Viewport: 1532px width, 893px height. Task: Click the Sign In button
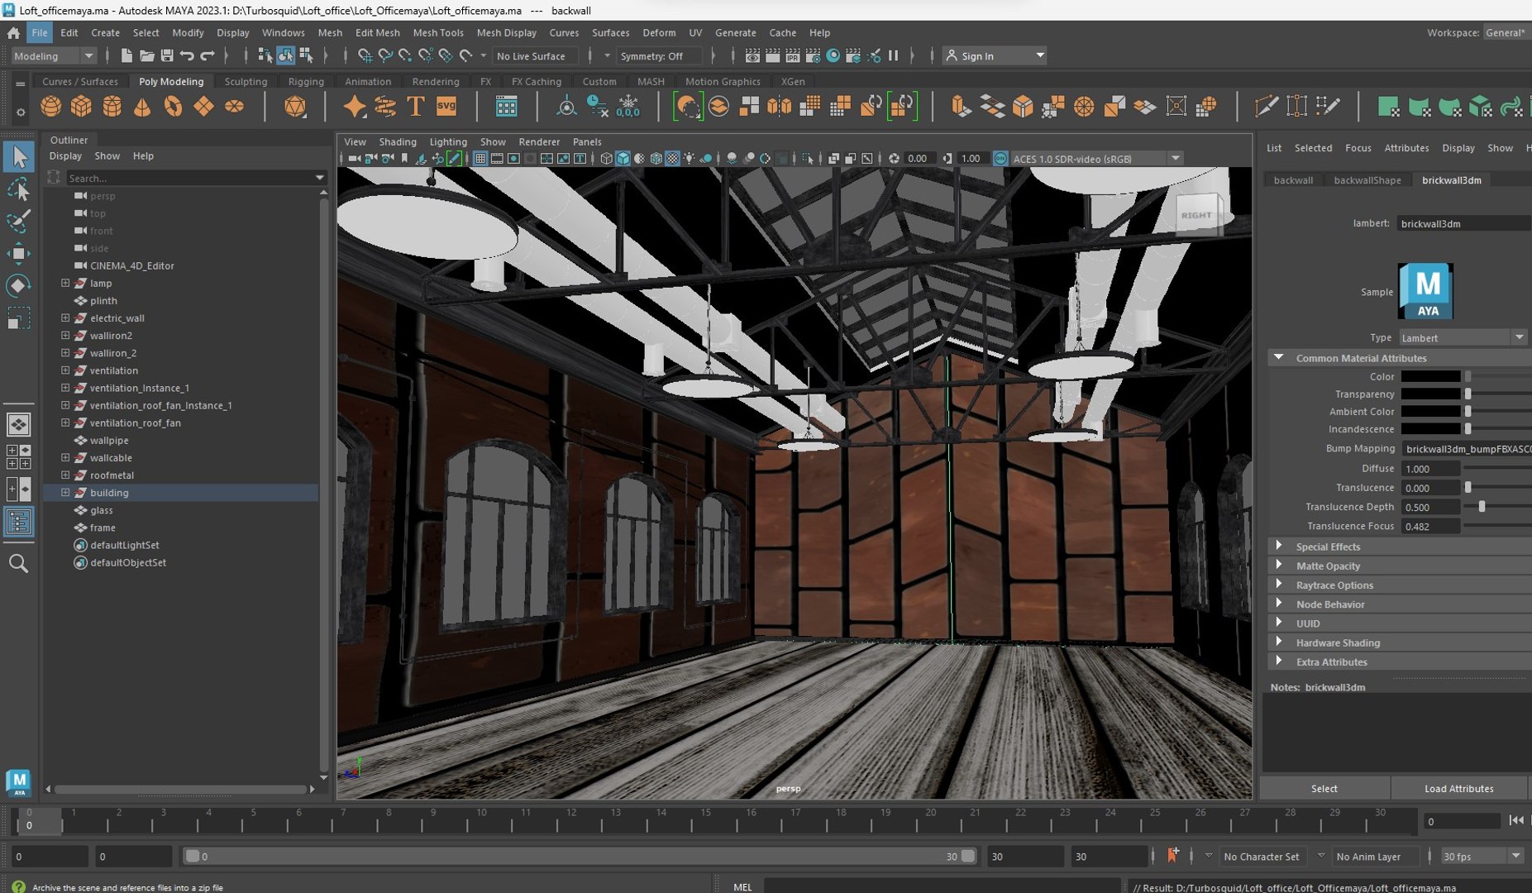click(x=995, y=55)
